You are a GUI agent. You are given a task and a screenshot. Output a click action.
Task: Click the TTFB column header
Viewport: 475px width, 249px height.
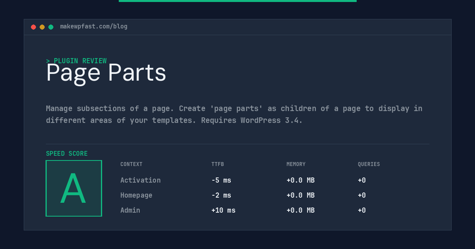[218, 164]
